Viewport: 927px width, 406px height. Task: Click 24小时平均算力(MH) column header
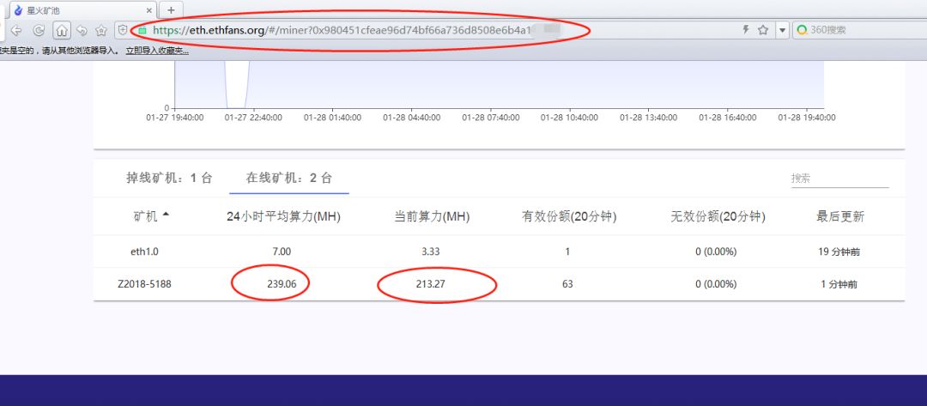tap(284, 217)
